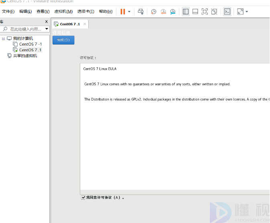Viewport: 270px width, 223px height.
Task: Click the blue 完成(D) button
Action: [63, 40]
